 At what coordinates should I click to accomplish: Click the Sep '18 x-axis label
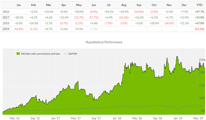(157, 118)
